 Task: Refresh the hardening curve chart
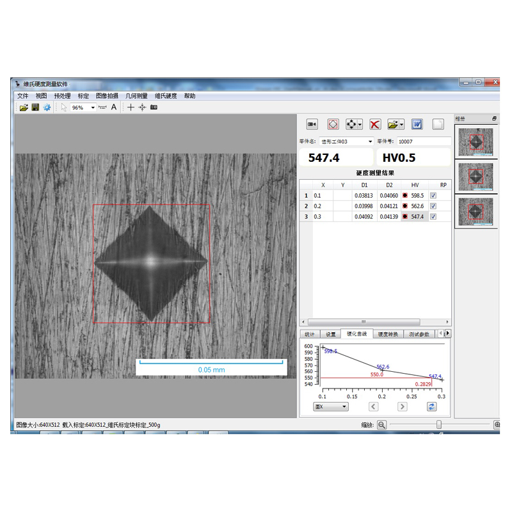click(x=431, y=406)
